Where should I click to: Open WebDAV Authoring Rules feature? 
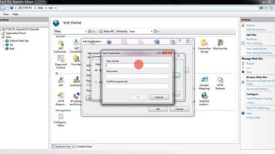pyautogui.click(x=205, y=99)
